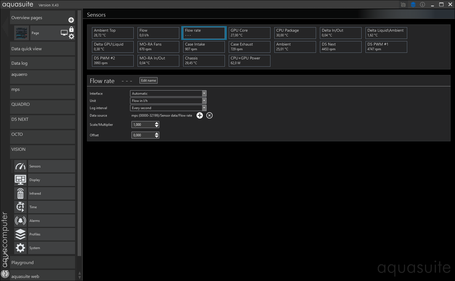Increase the Scale/Multiplier value with up arrow

tap(157, 123)
